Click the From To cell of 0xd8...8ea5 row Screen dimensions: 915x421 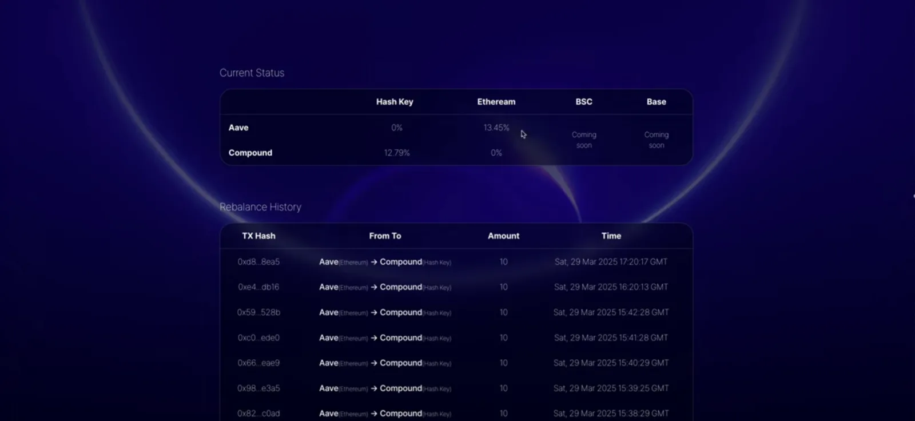click(385, 262)
